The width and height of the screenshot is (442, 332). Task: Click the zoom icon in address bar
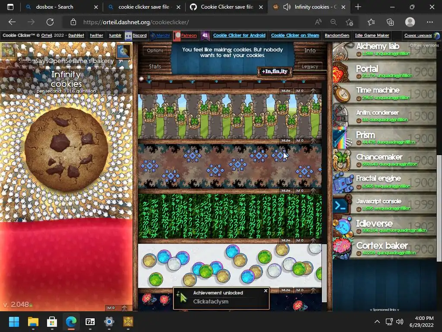[x=334, y=22]
